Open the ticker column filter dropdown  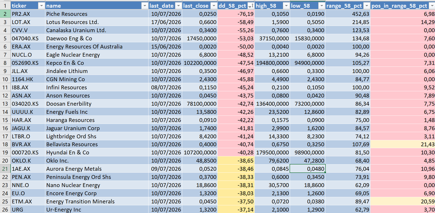pos(42,6)
